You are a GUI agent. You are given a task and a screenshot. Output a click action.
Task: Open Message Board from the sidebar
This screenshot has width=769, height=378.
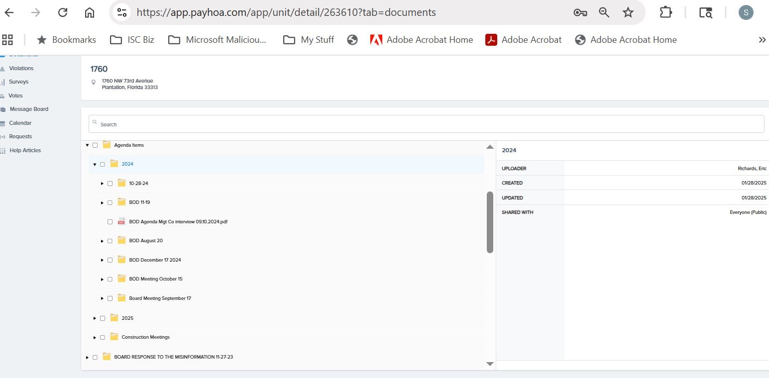[29, 109]
